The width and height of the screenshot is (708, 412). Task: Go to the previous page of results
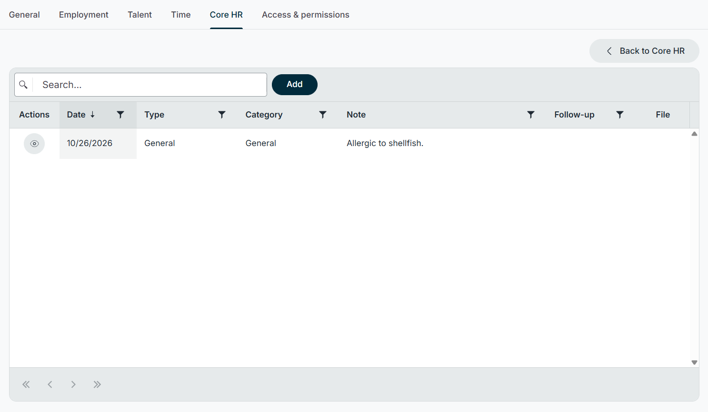pos(50,384)
